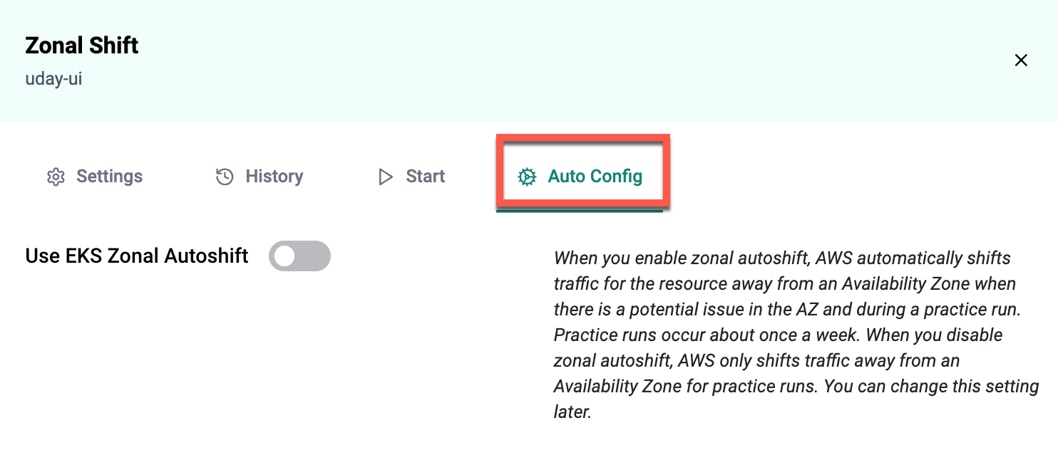Click the "Zonal Shift" panel heading

[82, 46]
